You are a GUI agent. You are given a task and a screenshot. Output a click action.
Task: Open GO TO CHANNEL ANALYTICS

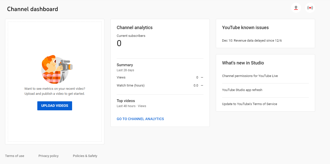tap(140, 119)
